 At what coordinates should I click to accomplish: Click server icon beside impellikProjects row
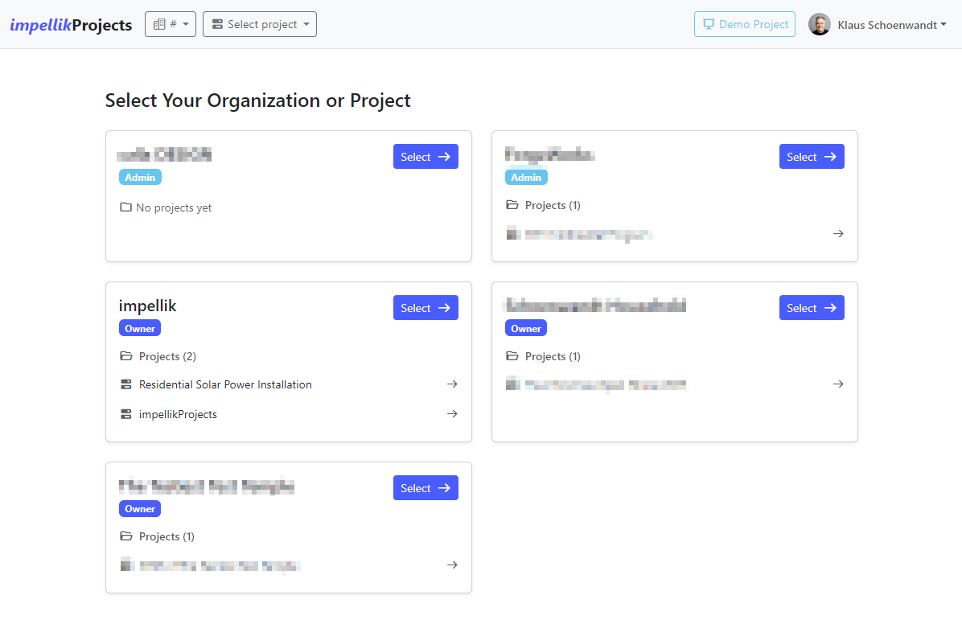click(125, 414)
